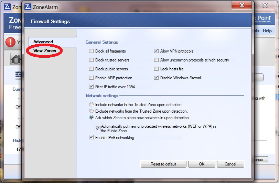Select Include networks in the Trusted Zone

pos(91,105)
